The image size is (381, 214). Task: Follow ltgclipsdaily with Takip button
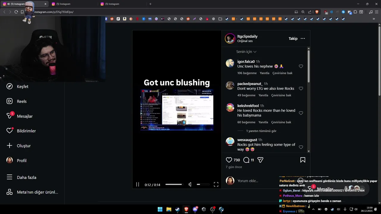point(293,39)
